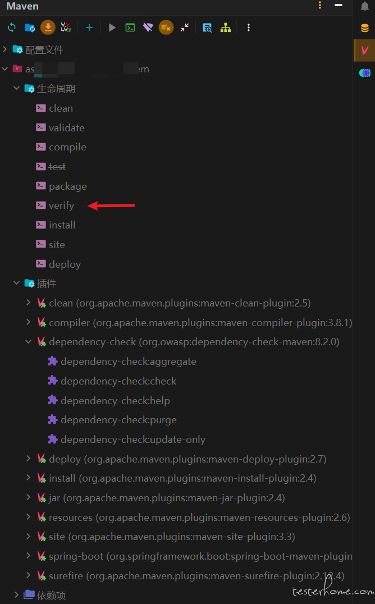The height and width of the screenshot is (604, 375).
Task: Expand the compiler plugin node
Action: coord(29,322)
